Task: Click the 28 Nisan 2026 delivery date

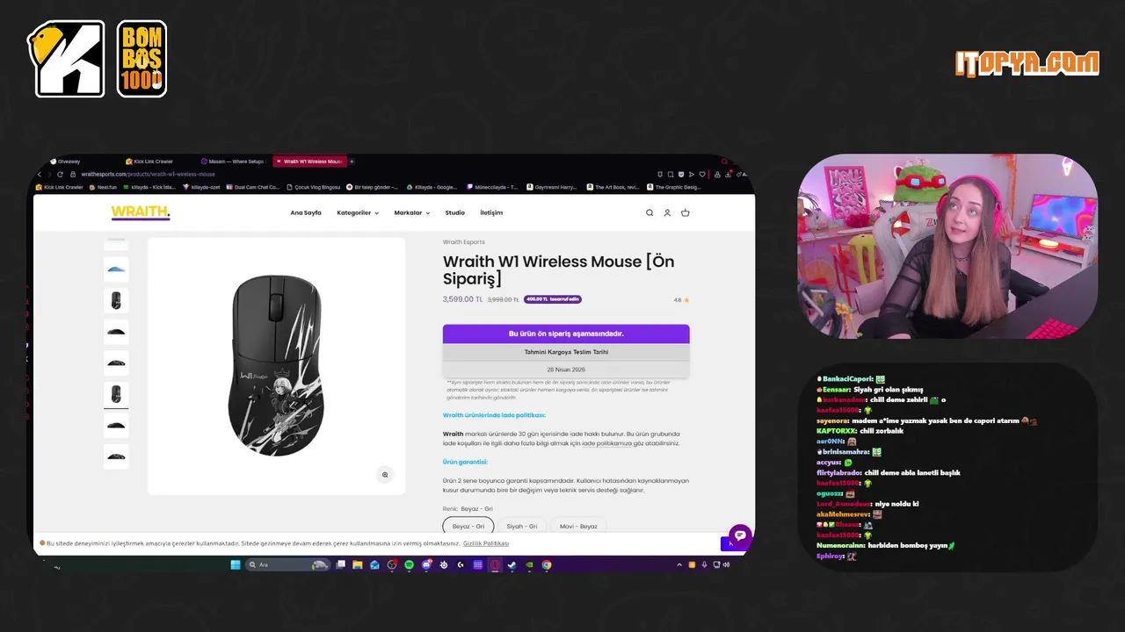Action: [566, 370]
